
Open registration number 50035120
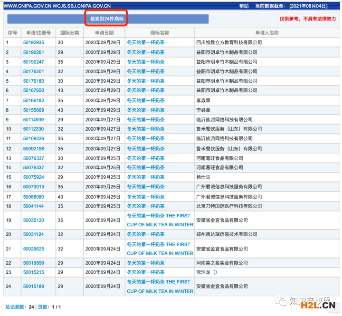coord(34,220)
